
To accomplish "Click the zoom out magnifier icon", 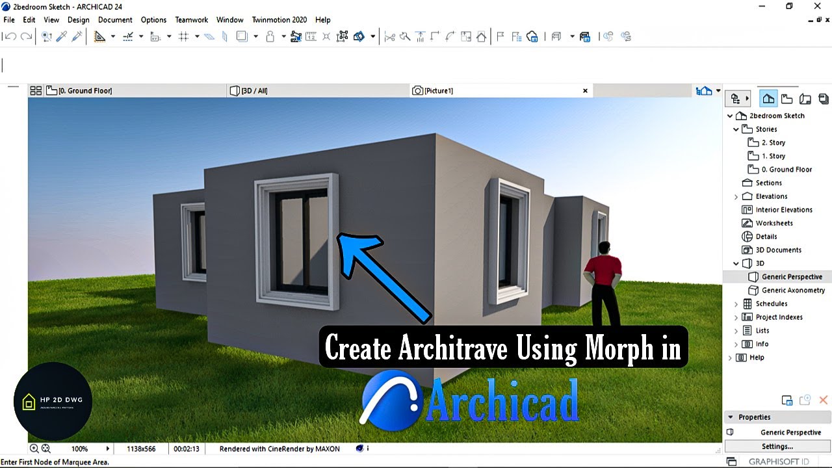I will coord(45,448).
